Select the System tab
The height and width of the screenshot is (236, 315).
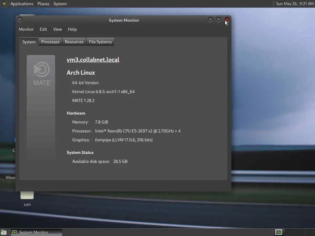point(29,42)
